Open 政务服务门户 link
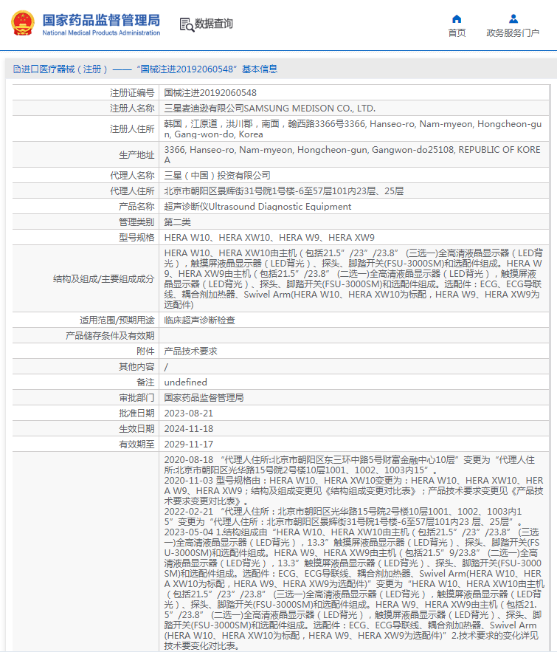Screen dimensions: 557x652 [513, 32]
